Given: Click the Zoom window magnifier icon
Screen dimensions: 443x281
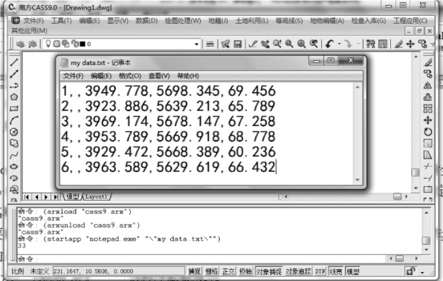Looking at the screenshot, I should [289, 44].
